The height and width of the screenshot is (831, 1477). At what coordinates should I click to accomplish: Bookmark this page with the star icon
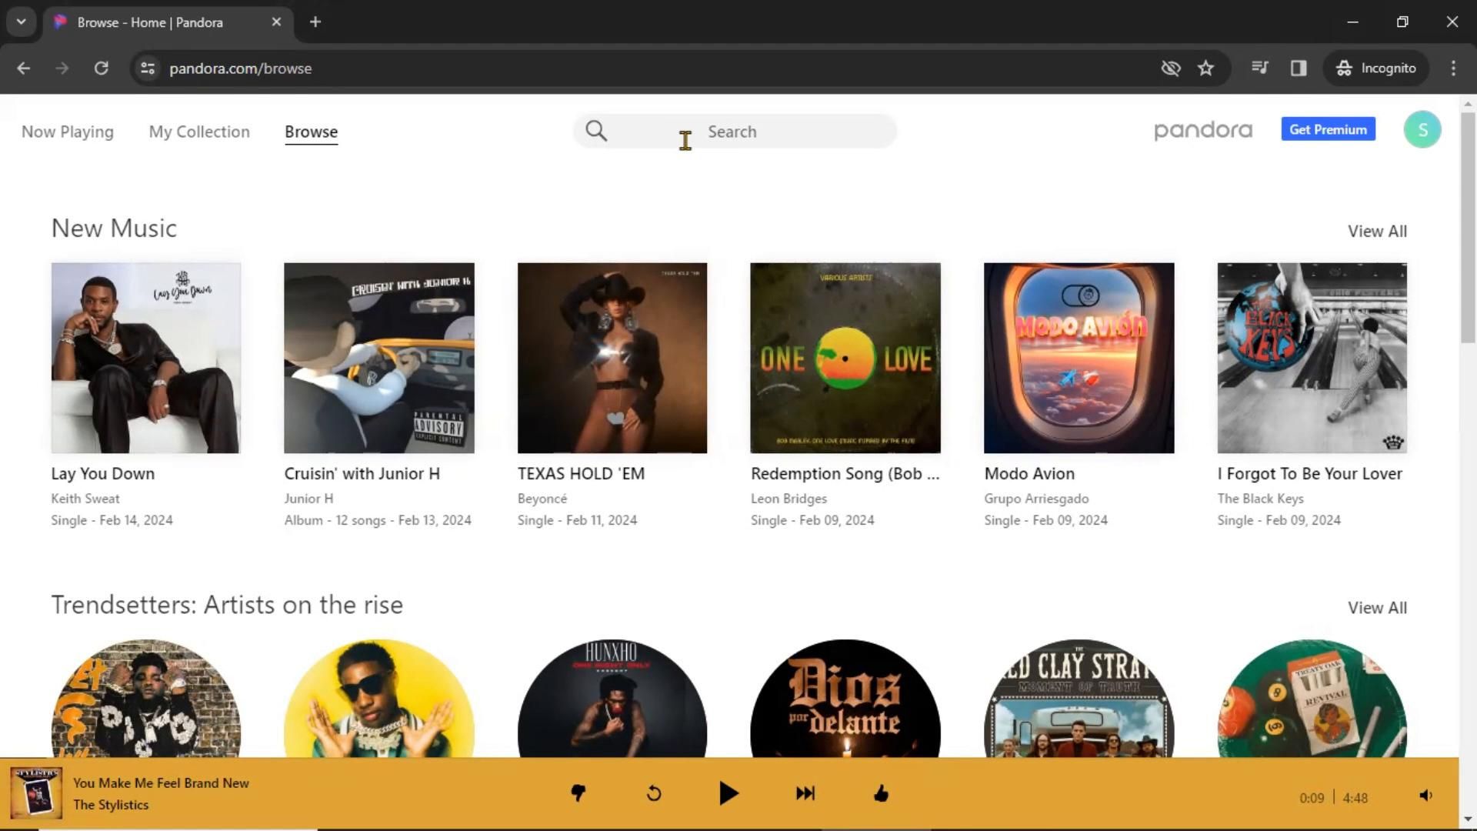click(x=1206, y=68)
